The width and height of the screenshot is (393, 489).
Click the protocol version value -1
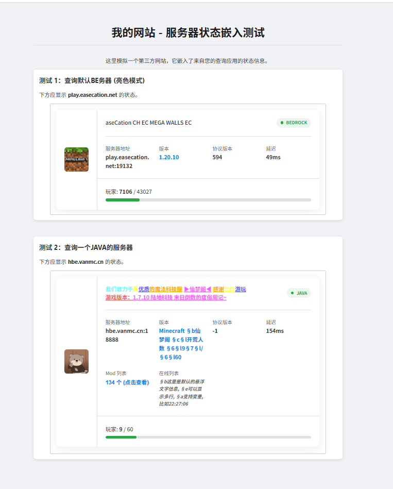[x=215, y=331]
